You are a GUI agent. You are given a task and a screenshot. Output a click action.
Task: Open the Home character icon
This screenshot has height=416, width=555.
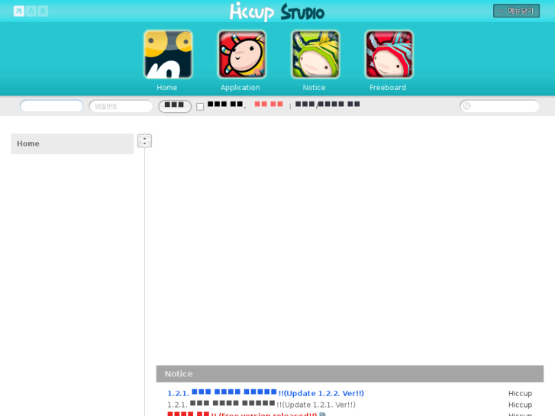[168, 54]
